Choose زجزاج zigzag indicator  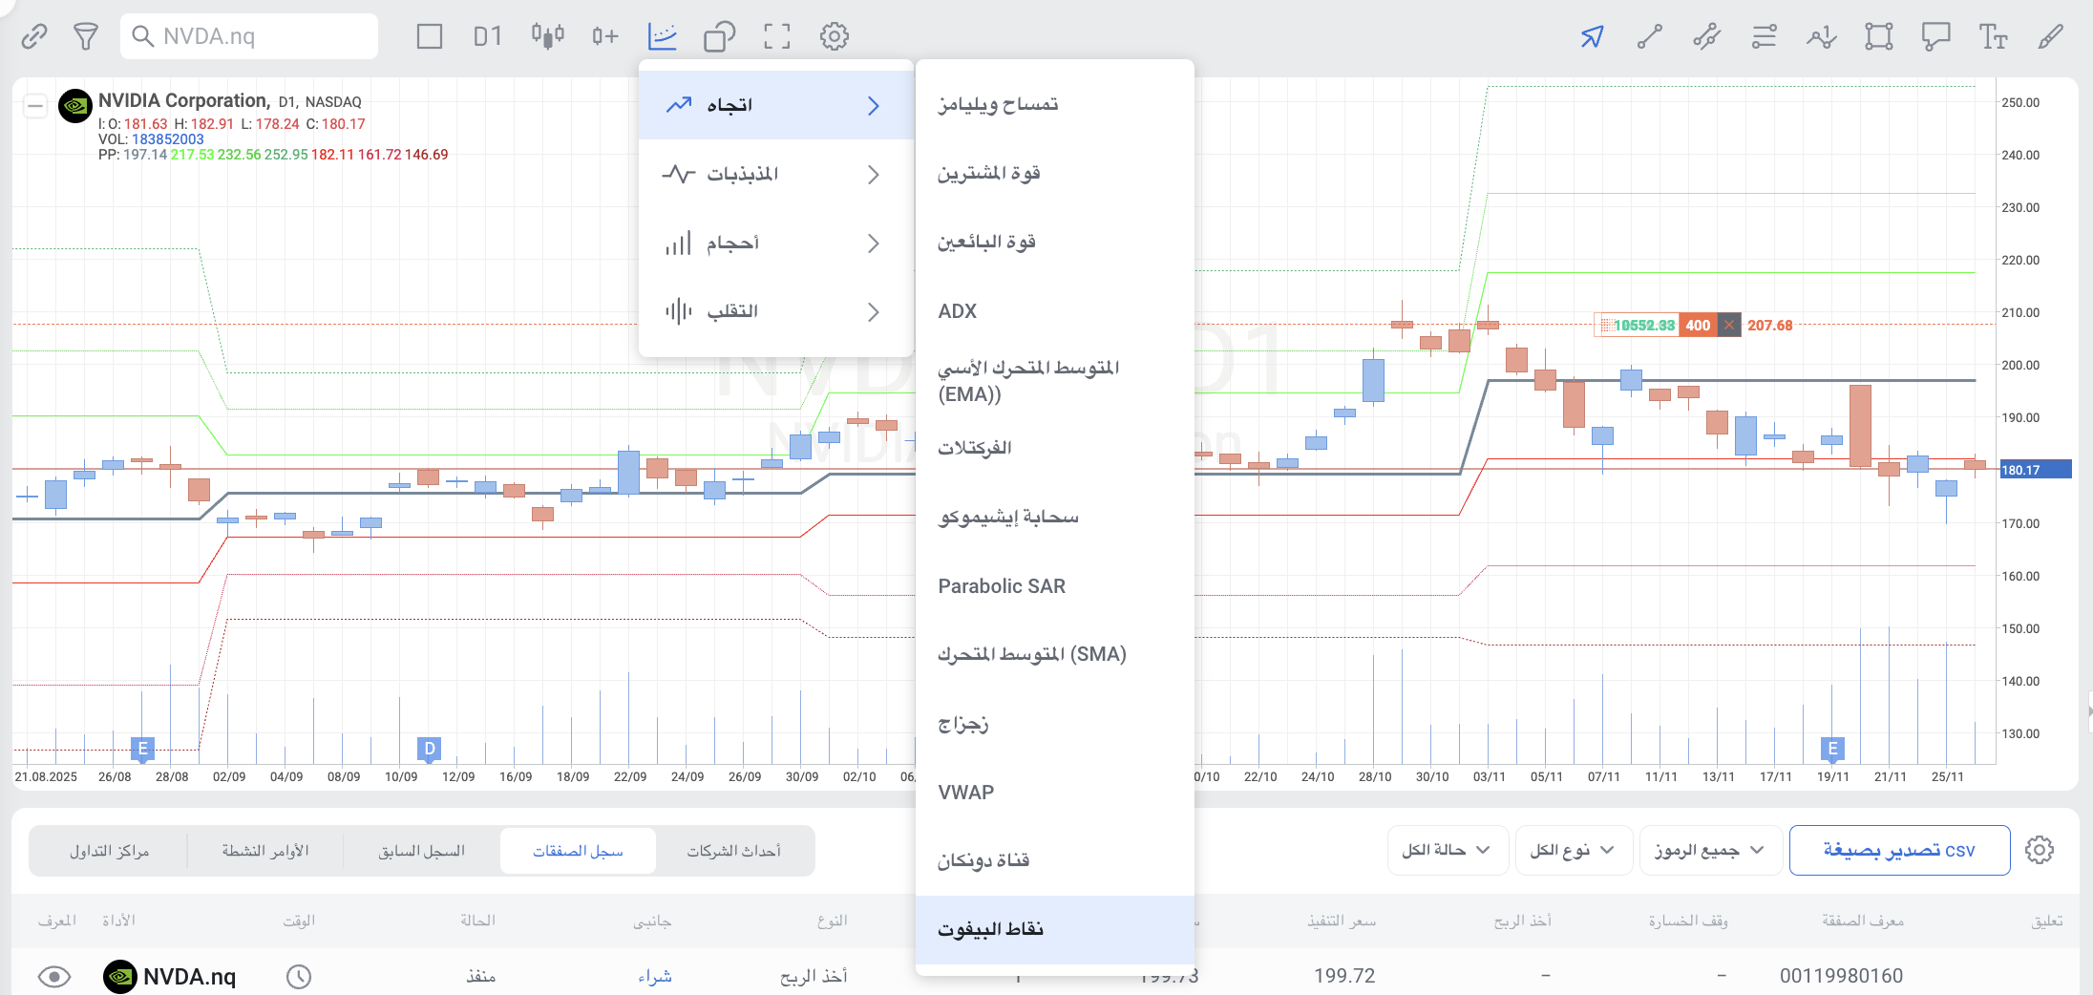coord(1055,723)
